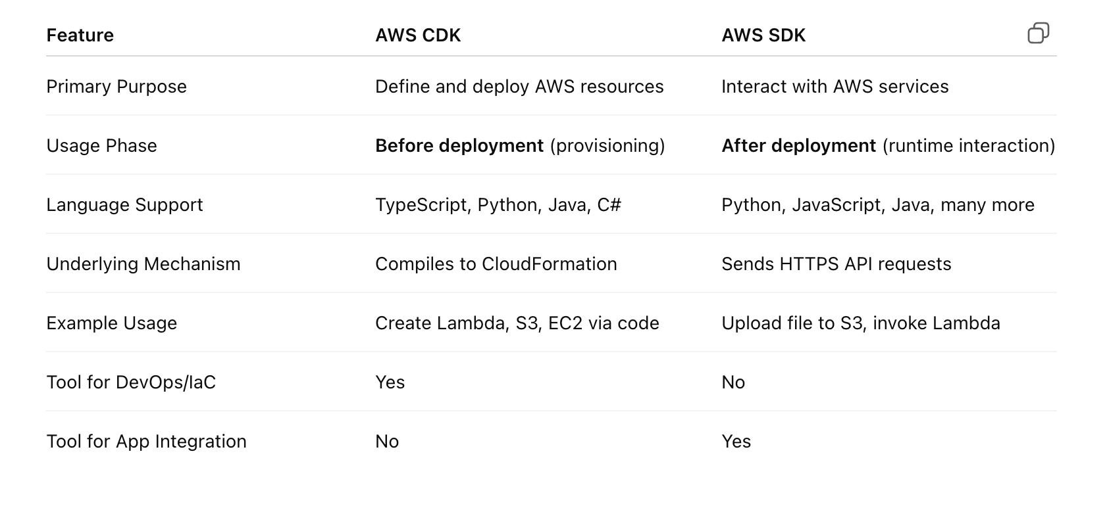Image resolution: width=1107 pixels, height=510 pixels.
Task: Select the Usage Phase row label
Action: [x=101, y=146]
